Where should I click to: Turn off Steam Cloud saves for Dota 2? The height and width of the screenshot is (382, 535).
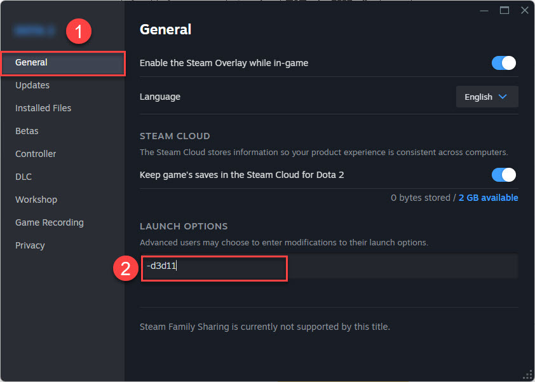[503, 174]
